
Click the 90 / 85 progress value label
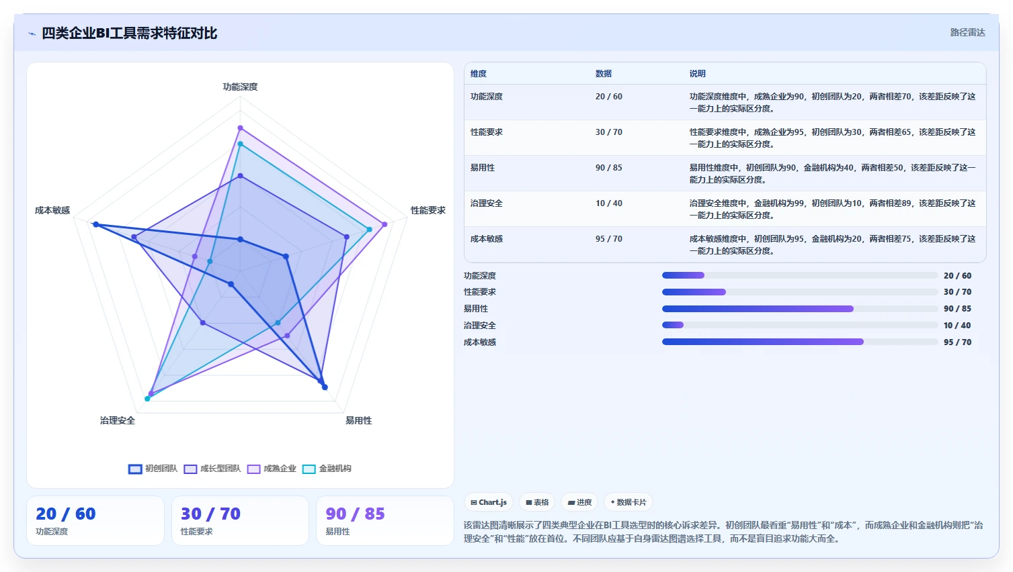pos(957,309)
